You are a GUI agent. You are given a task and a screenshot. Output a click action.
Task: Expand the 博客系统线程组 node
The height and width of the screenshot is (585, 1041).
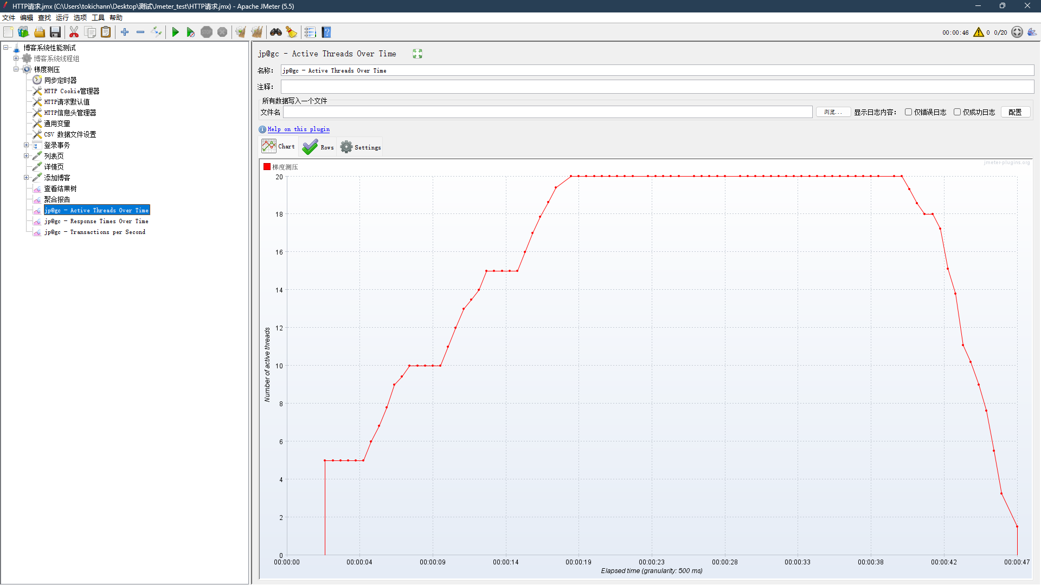[x=16, y=58]
